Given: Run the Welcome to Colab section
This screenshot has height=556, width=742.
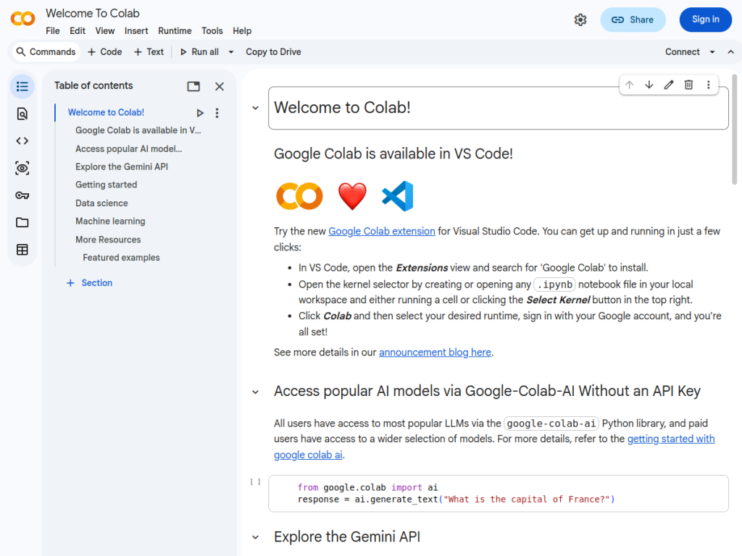Looking at the screenshot, I should (x=200, y=113).
